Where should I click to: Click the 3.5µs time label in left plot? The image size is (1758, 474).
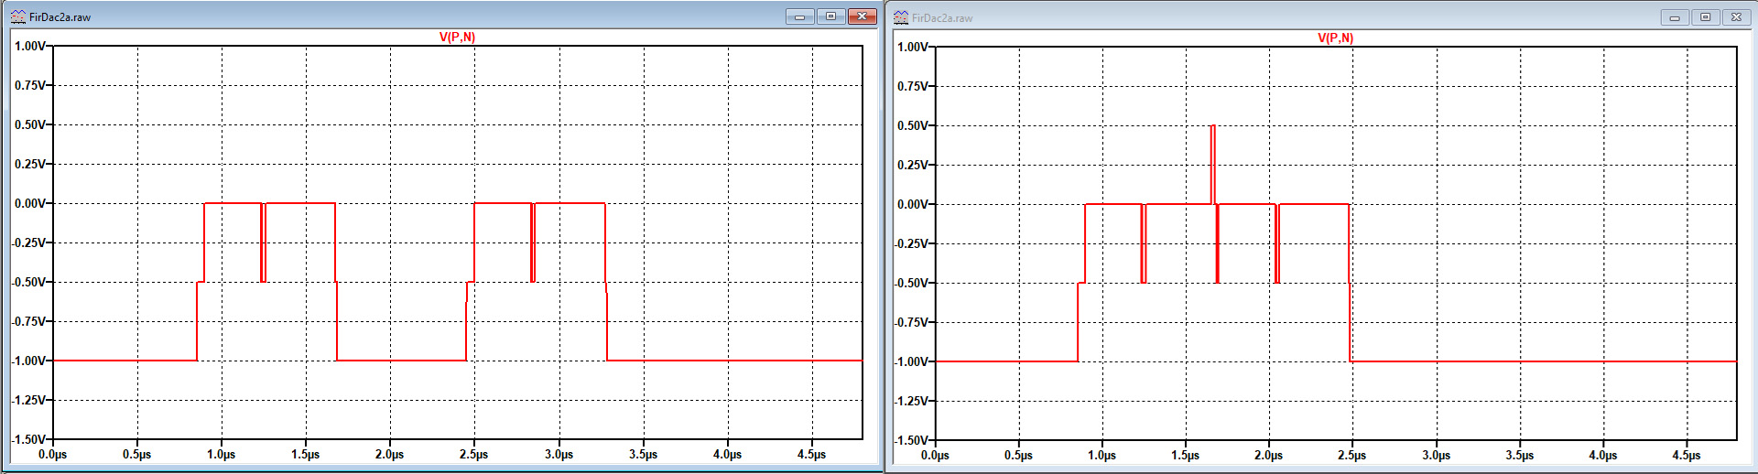click(644, 454)
